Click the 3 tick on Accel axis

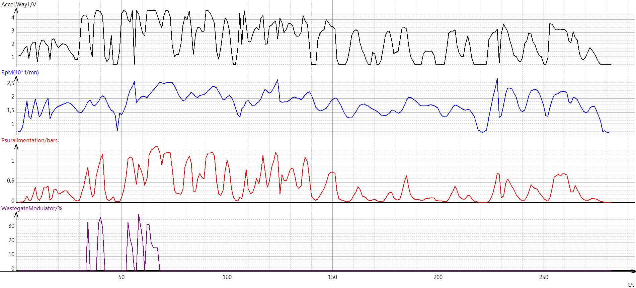[13, 30]
